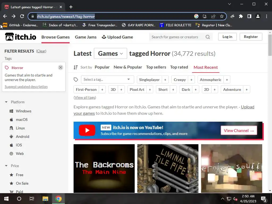Viewport: 272px width, 204px height.
Task: Click the search magnifier icon
Action: coord(208,37)
